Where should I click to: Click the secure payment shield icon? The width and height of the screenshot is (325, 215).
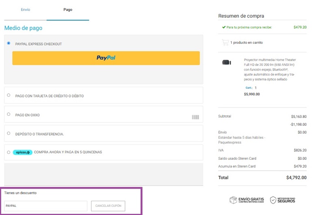(273, 200)
